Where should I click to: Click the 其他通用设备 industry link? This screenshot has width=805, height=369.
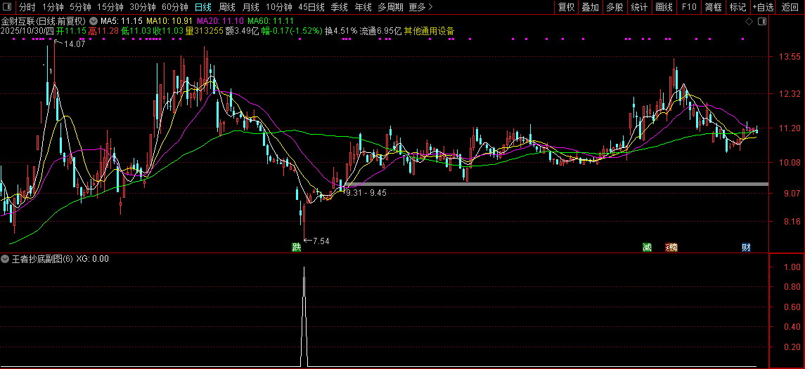coord(429,31)
